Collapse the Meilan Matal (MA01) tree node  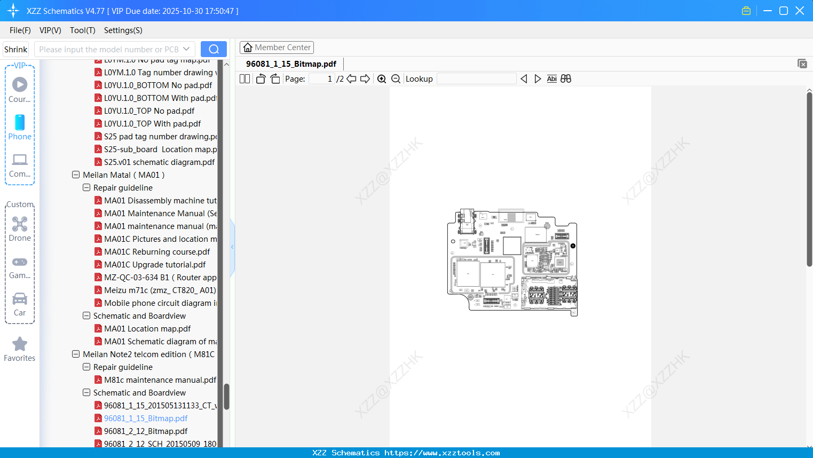(x=75, y=175)
